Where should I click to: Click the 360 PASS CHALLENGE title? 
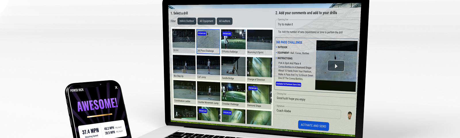(289, 42)
